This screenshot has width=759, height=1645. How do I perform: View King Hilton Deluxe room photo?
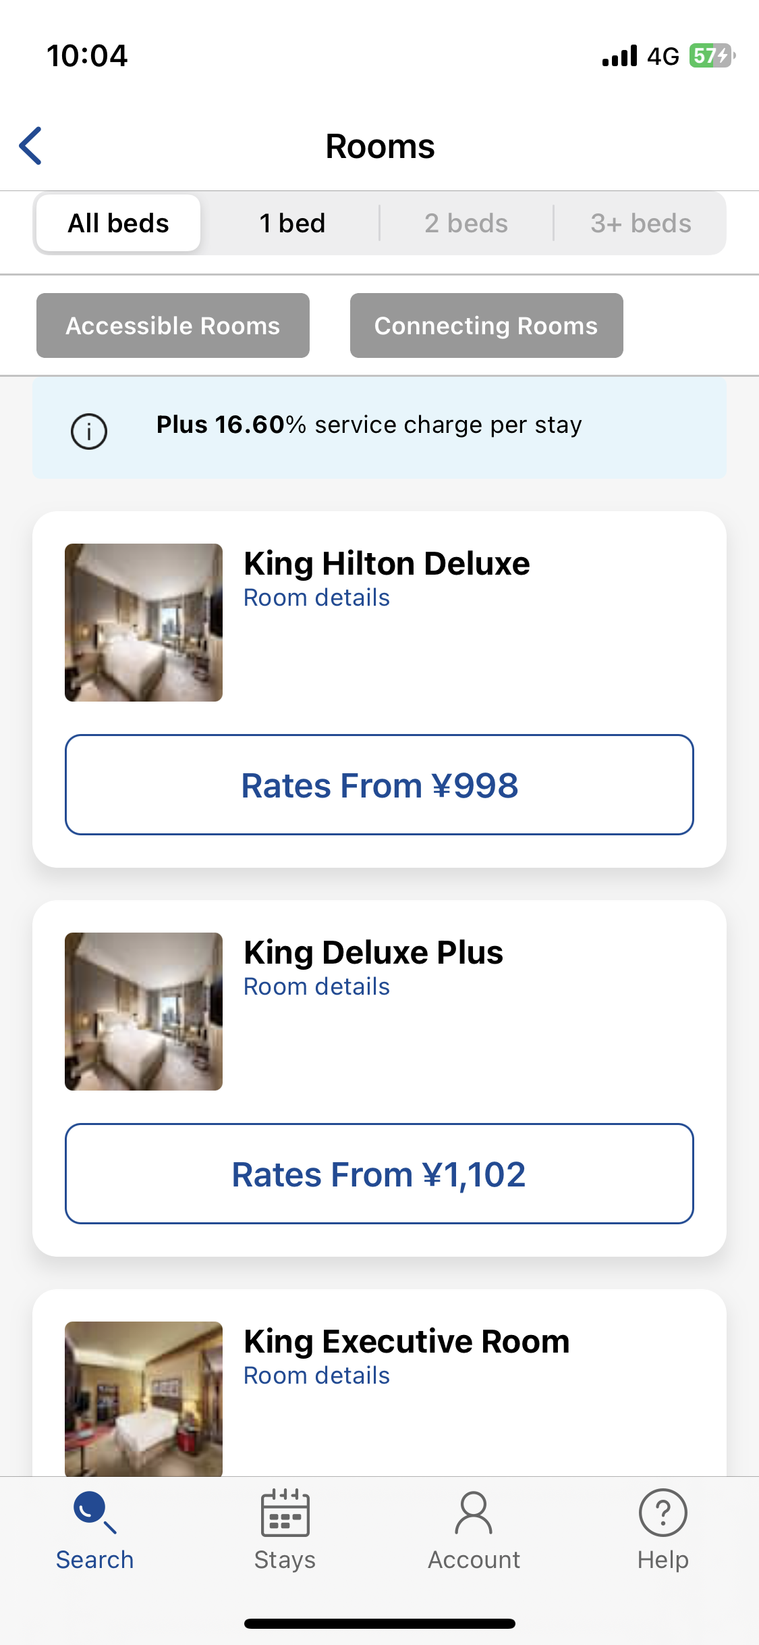pos(144,623)
